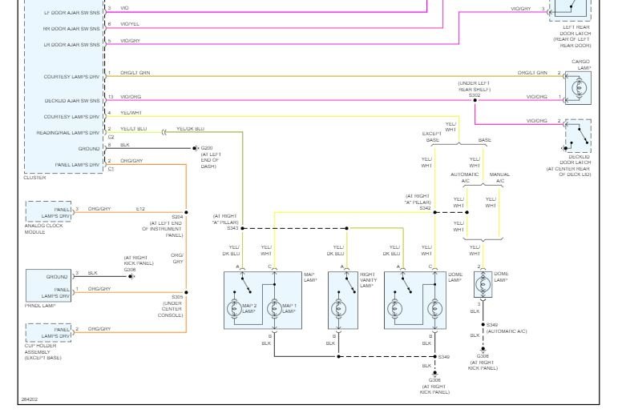Click the Cargo Lamp bulb symbol
The image size is (622, 417).
(579, 88)
